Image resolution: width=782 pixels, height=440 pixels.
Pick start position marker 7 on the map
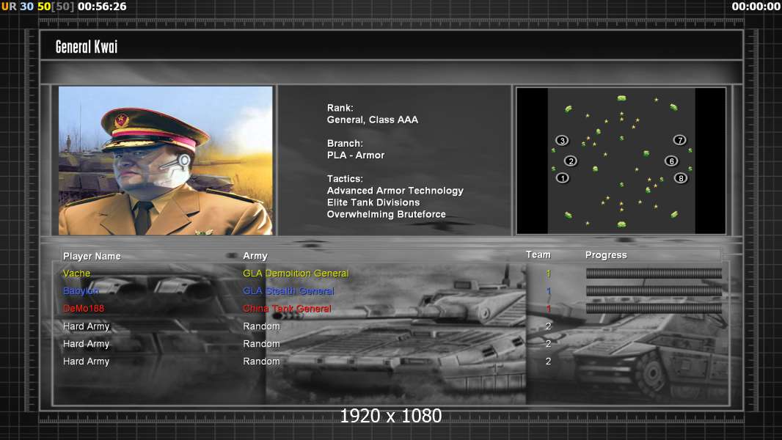pos(680,140)
